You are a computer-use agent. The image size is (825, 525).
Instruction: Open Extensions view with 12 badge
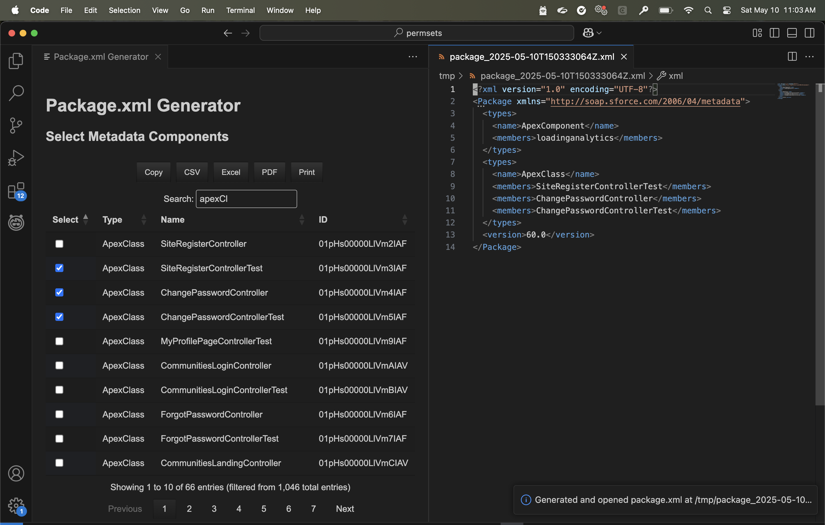point(17,191)
